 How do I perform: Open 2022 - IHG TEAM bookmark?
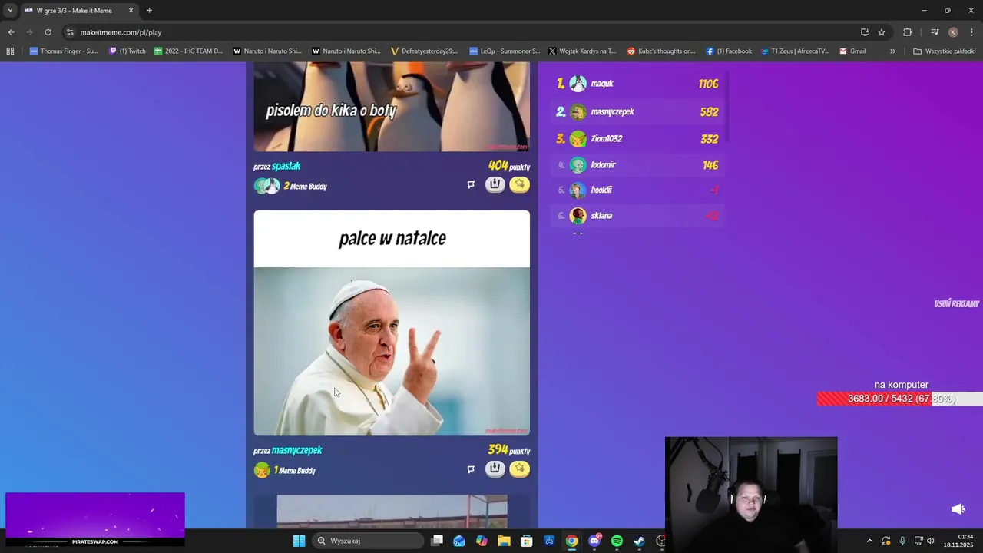tap(188, 51)
